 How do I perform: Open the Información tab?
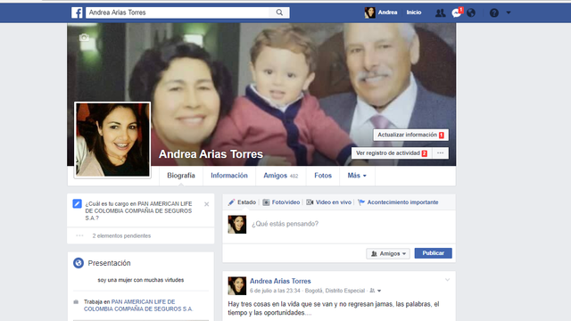tap(229, 176)
